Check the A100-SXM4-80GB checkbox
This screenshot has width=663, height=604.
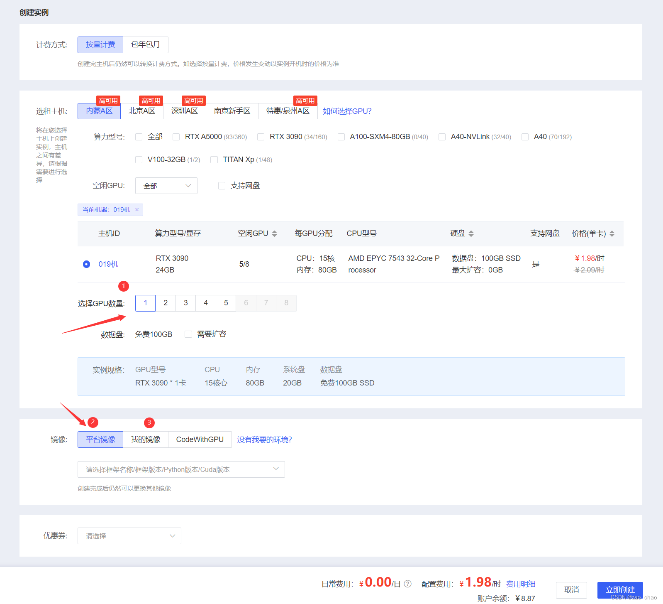[341, 137]
